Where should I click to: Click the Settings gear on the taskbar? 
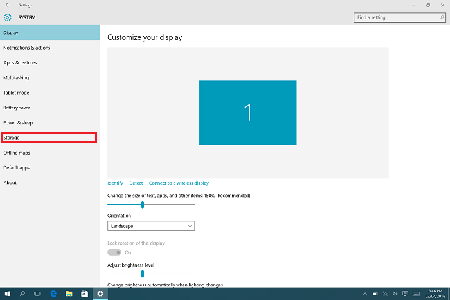(x=100, y=294)
